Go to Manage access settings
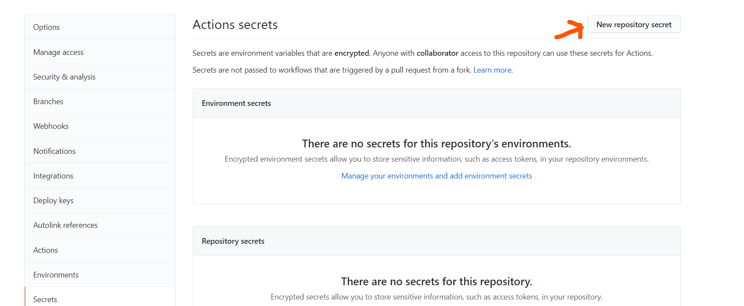Screen dimensions: 744x306 coord(58,52)
